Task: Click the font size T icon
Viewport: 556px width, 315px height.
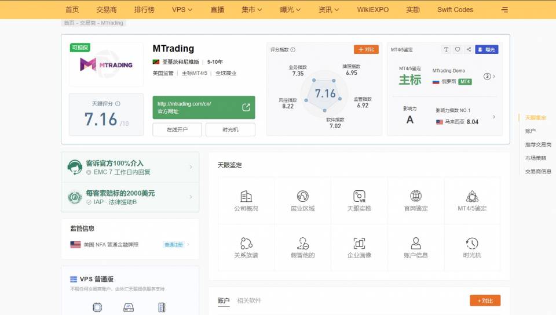Action: [446, 49]
